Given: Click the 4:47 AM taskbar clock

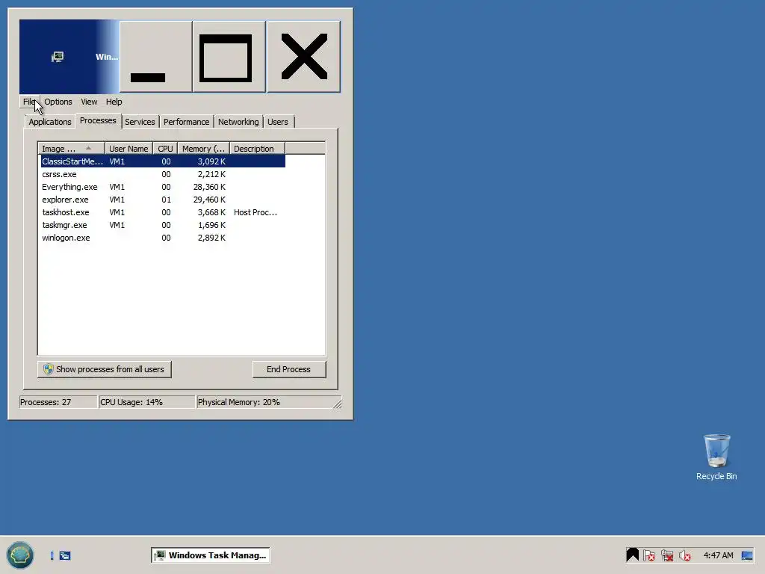Looking at the screenshot, I should (x=718, y=555).
